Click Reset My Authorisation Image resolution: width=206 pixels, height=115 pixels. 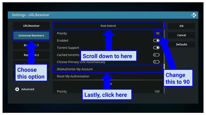click(x=108, y=76)
